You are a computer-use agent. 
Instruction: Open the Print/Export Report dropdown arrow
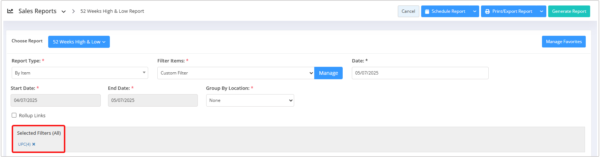[542, 11]
